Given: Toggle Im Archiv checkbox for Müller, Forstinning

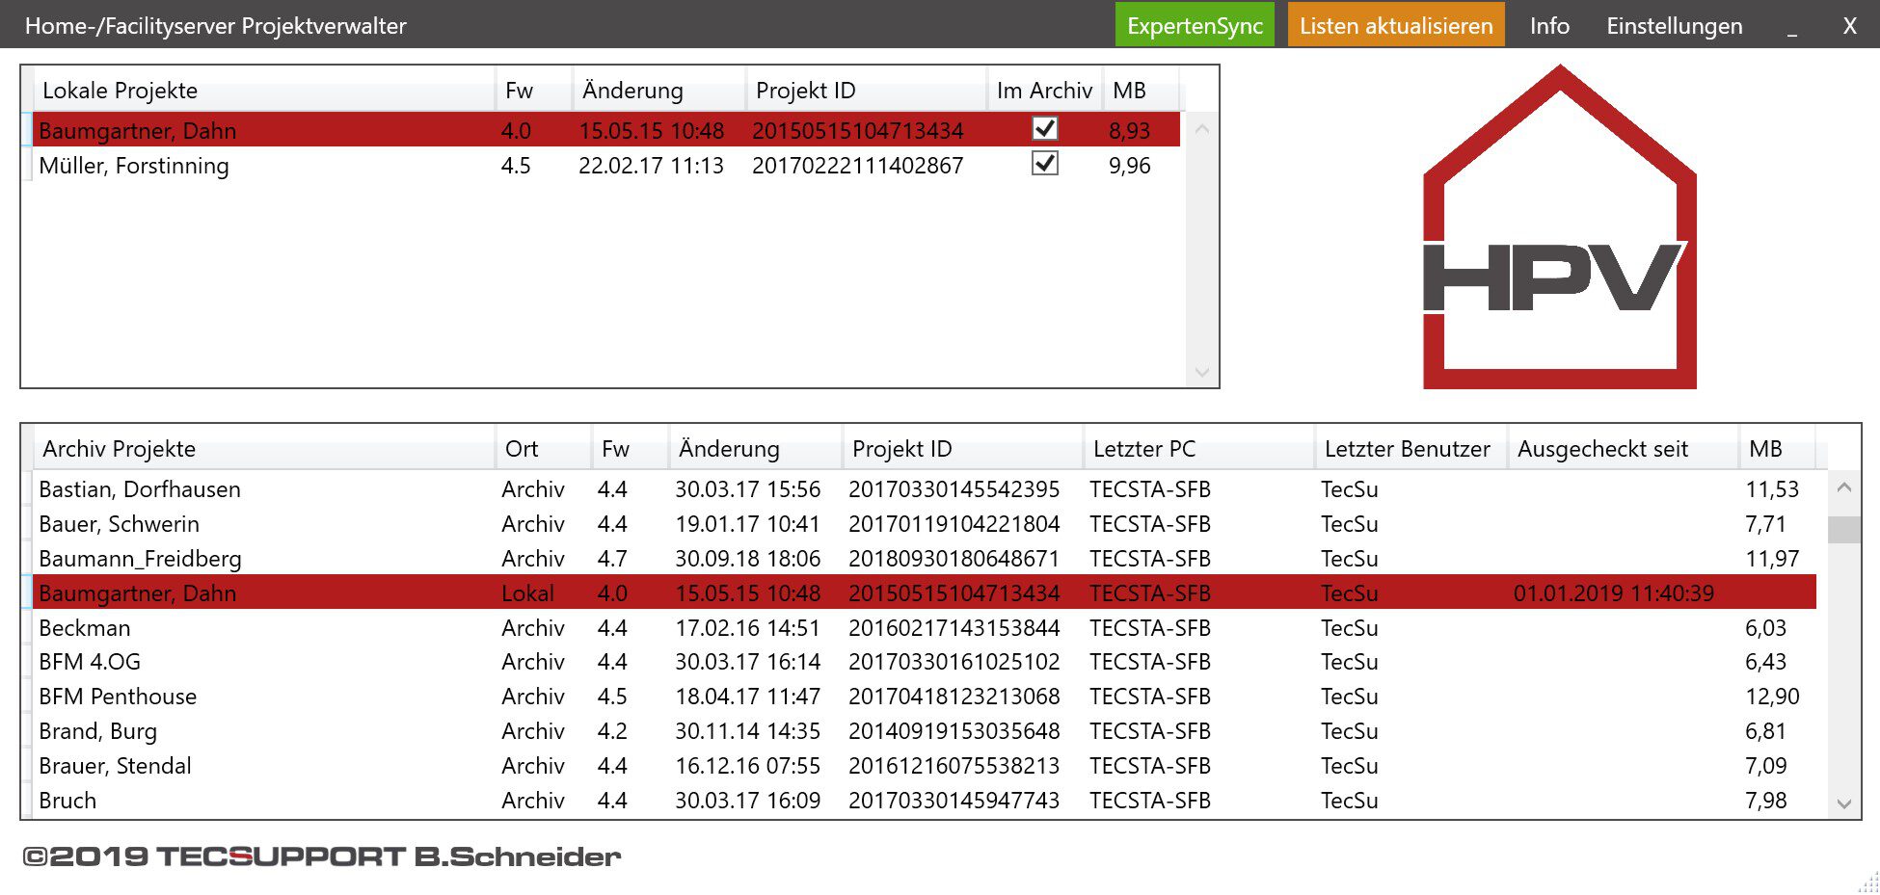Looking at the screenshot, I should click(1044, 163).
